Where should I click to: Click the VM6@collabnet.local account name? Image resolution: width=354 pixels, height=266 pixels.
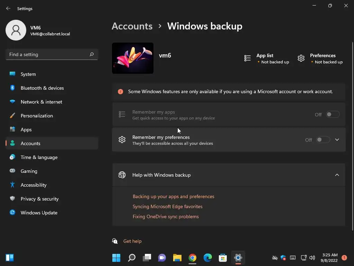pos(50,34)
